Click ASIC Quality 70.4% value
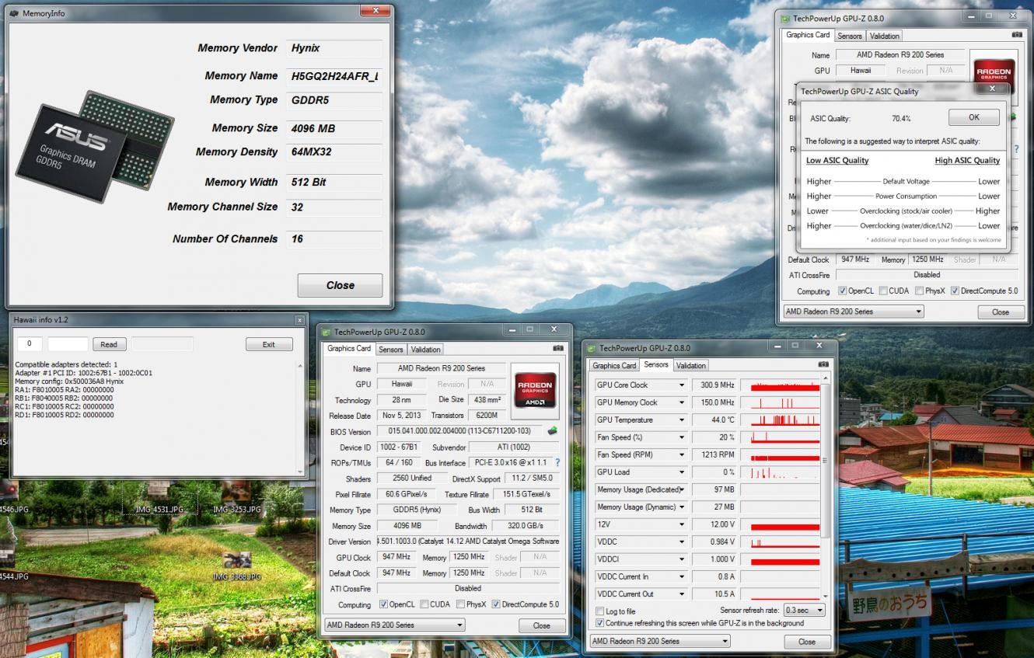 coord(901,119)
